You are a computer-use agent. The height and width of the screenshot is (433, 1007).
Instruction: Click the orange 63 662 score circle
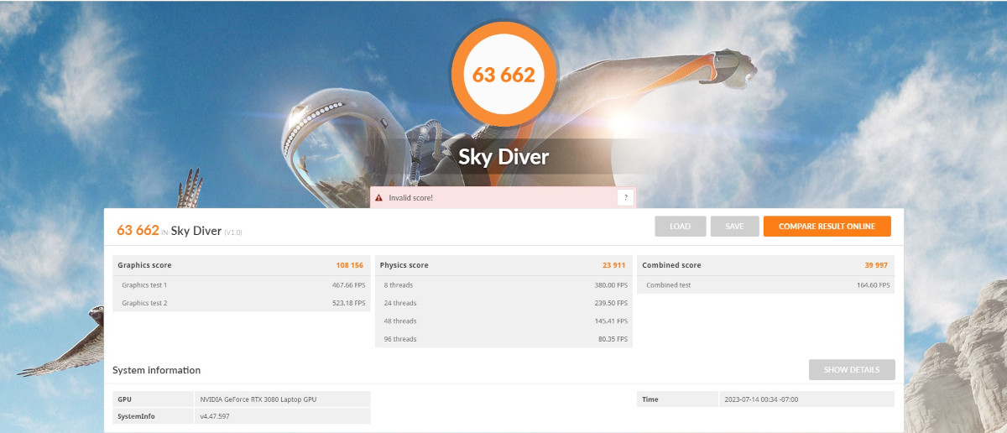[503, 74]
